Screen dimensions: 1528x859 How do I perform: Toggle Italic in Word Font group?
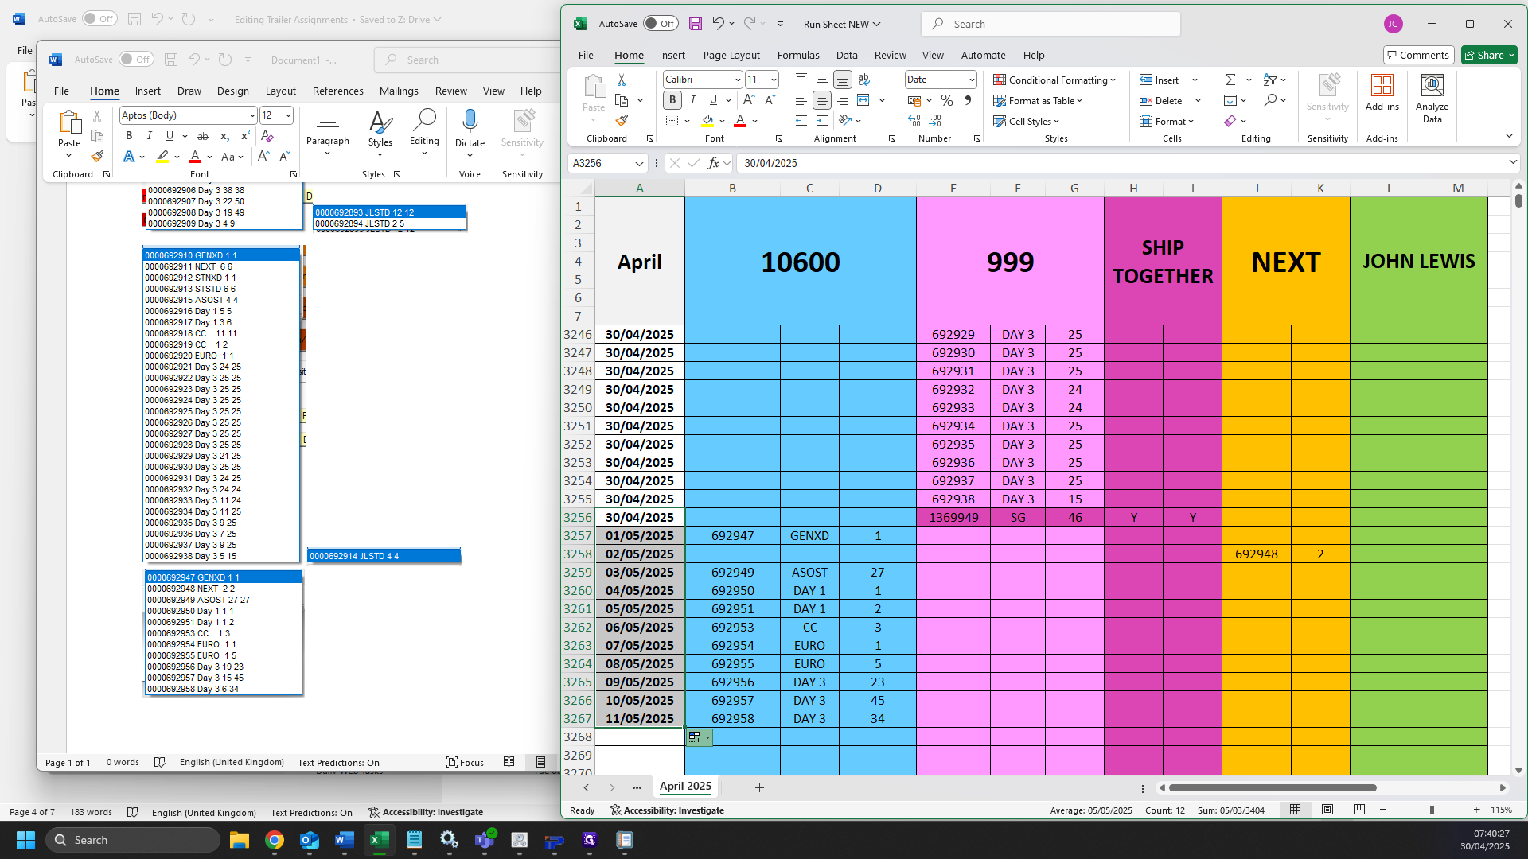point(149,136)
